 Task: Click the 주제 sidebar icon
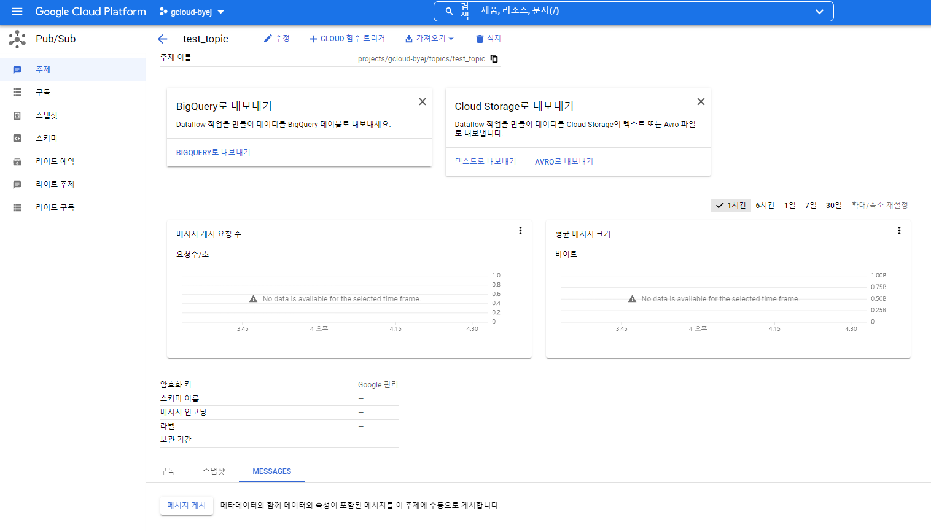pyautogui.click(x=17, y=70)
